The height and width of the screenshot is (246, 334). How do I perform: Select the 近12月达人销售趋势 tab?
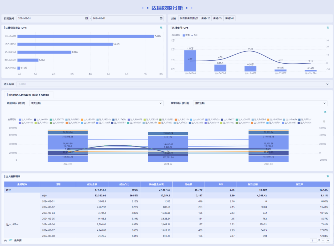[x=29, y=95]
